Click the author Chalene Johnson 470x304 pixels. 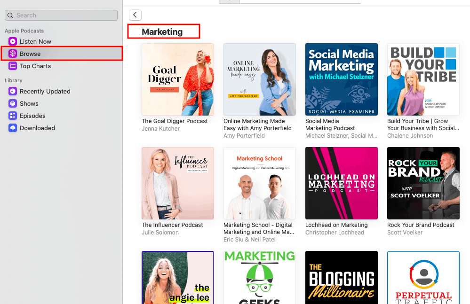(410, 136)
